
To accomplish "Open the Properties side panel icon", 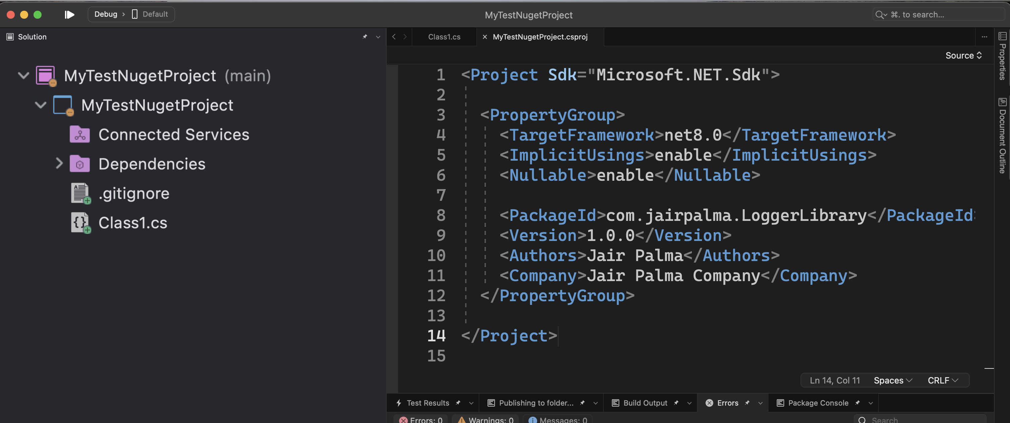I will (x=1002, y=36).
